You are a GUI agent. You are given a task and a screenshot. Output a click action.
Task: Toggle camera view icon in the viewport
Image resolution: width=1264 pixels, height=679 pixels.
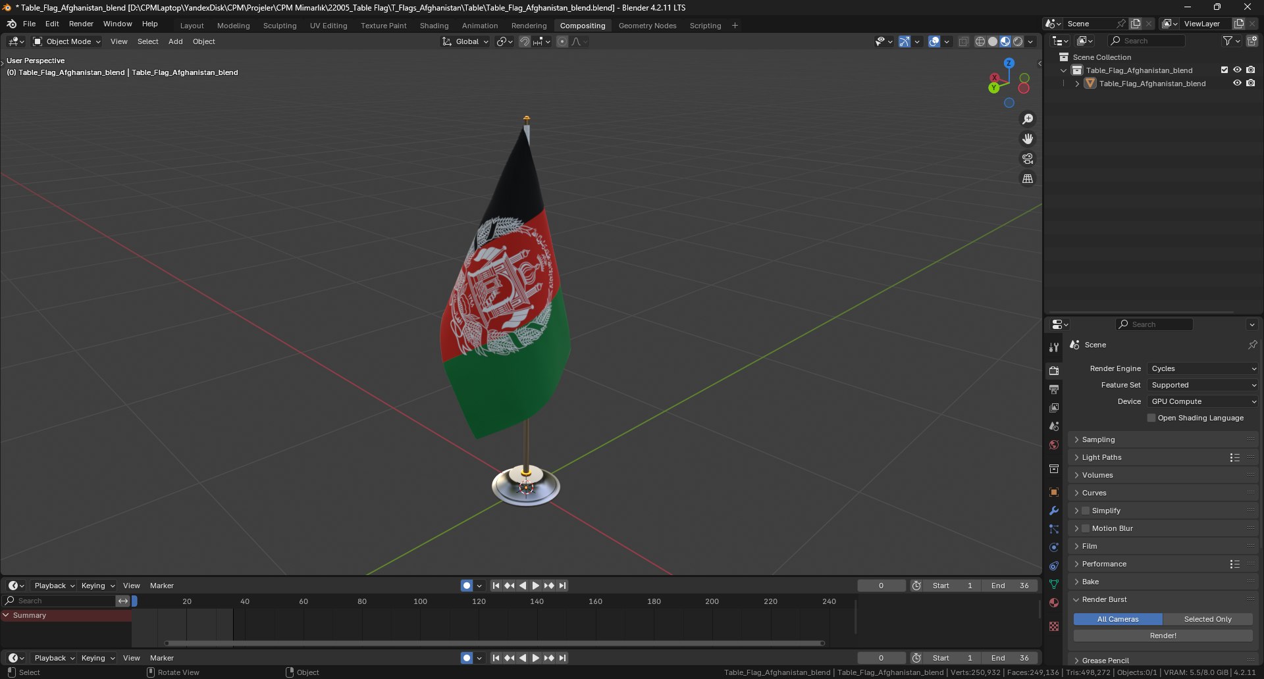pos(1028,159)
